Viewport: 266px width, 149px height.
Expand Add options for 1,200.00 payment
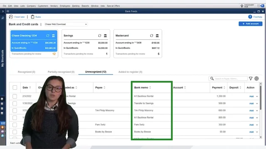(257, 96)
